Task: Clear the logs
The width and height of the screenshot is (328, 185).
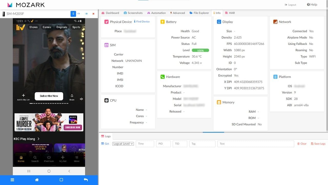Action: [302, 144]
